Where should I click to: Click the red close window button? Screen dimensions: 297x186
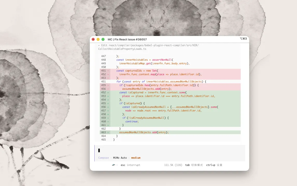click(x=93, y=39)
